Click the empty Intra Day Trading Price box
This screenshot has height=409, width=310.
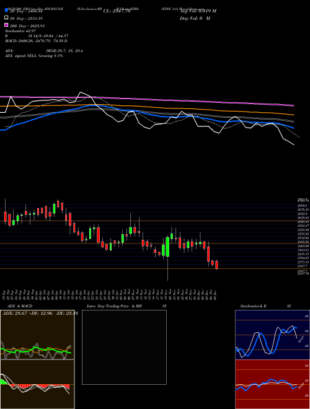click(x=124, y=347)
